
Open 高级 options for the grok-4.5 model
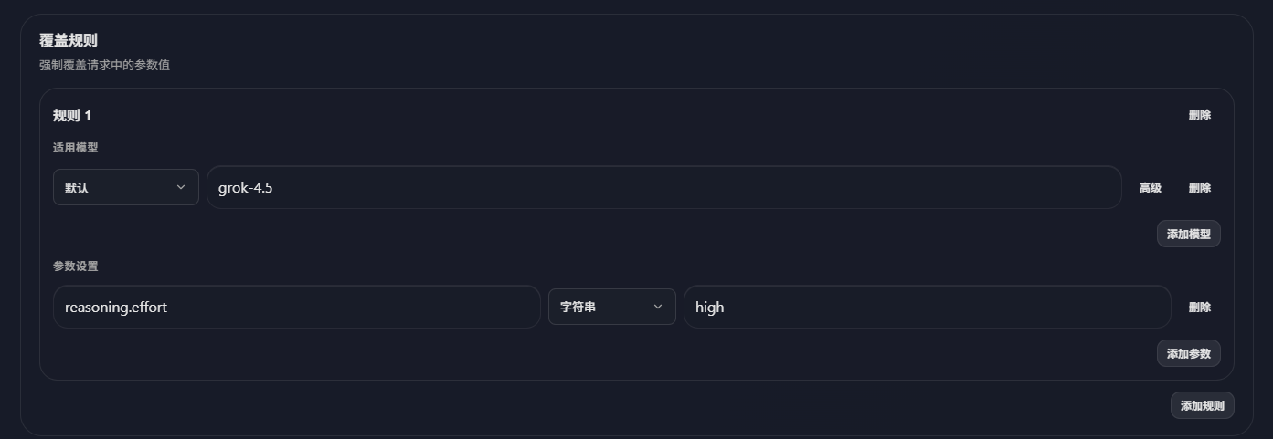click(x=1150, y=188)
